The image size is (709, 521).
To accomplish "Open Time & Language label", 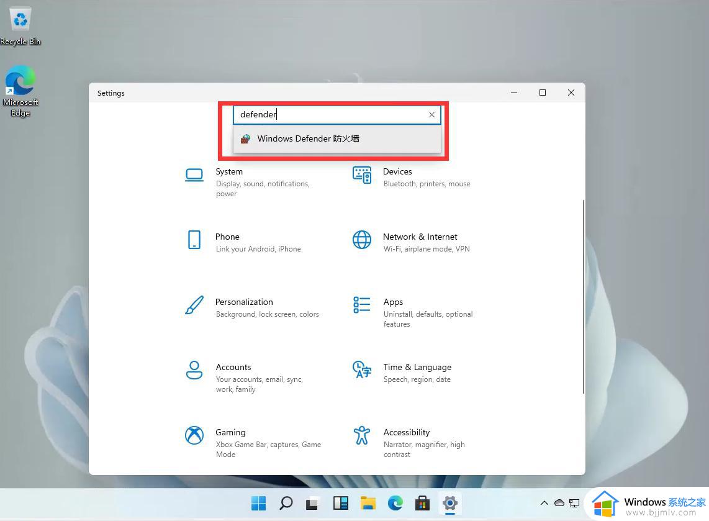I will pyautogui.click(x=417, y=367).
